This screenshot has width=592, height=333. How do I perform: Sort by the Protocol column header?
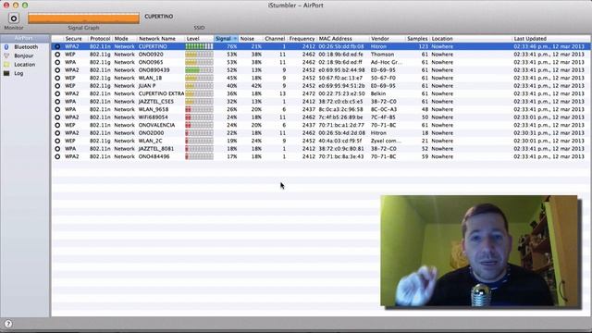(x=100, y=39)
